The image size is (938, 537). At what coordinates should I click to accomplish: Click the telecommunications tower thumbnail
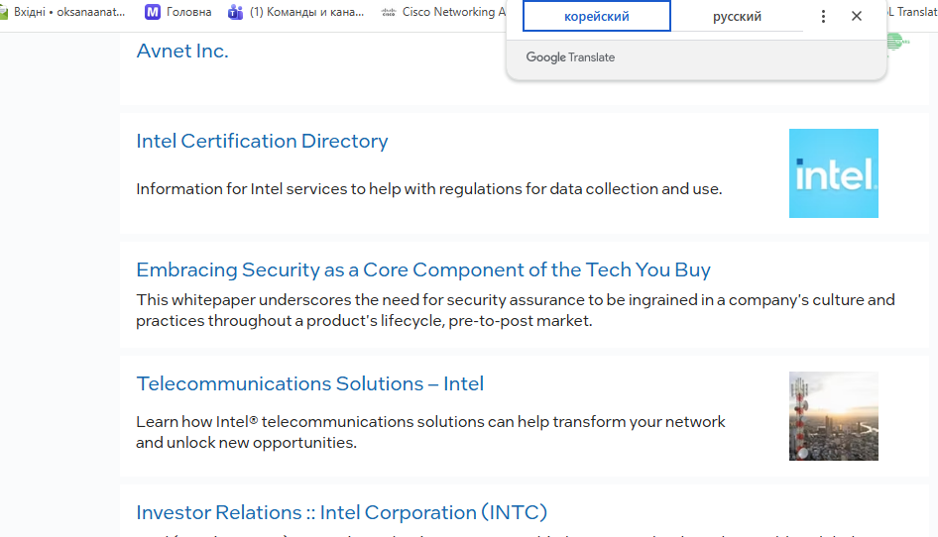(833, 416)
